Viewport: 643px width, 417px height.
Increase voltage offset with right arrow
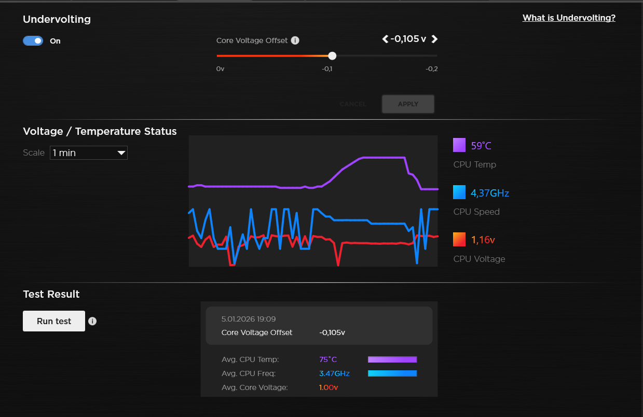pos(434,39)
